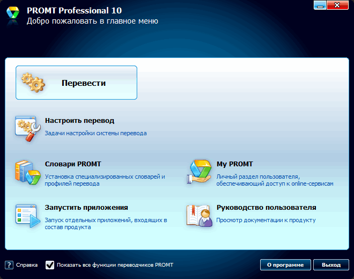Select the Запустить приложения heading
The width and height of the screenshot is (354, 279).
point(86,208)
